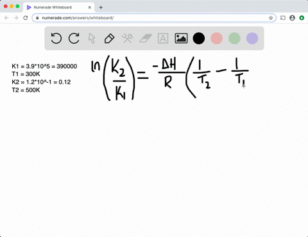308x237 pixels.
Task: Click the green window zoom button
Action: (x=17, y=6)
